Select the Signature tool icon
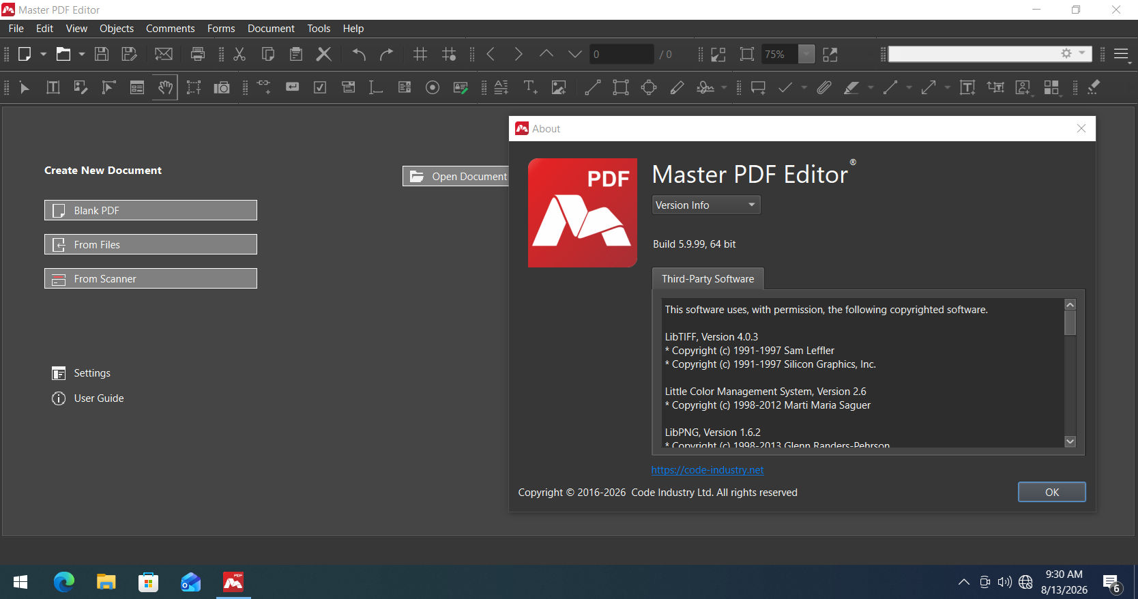1138x599 pixels. [705, 87]
